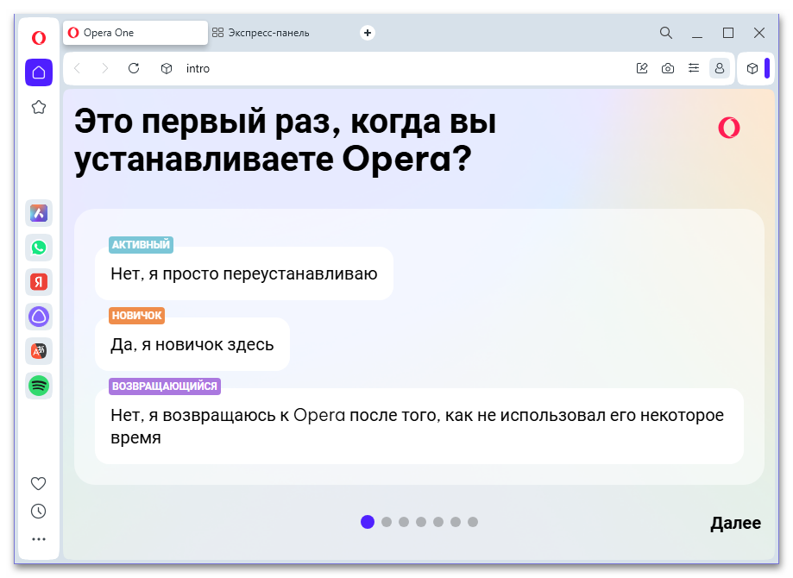Viewport: 793px width, 578px height.
Task: Click the Opera logo in page corner
Action: pyautogui.click(x=729, y=128)
